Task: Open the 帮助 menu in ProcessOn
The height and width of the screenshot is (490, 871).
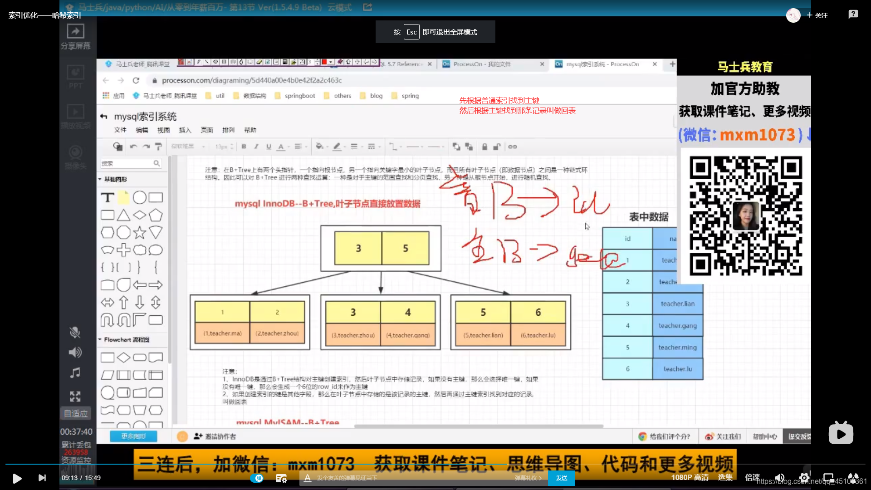Action: pyautogui.click(x=250, y=130)
